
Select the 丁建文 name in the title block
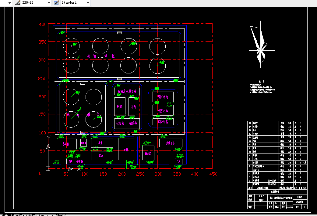tap(261, 196)
